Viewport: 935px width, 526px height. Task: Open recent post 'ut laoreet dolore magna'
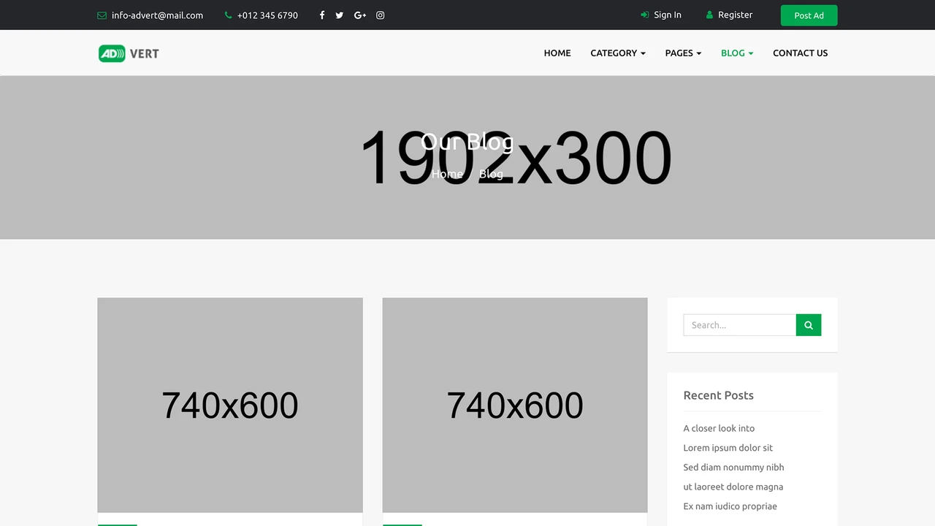[x=733, y=487]
